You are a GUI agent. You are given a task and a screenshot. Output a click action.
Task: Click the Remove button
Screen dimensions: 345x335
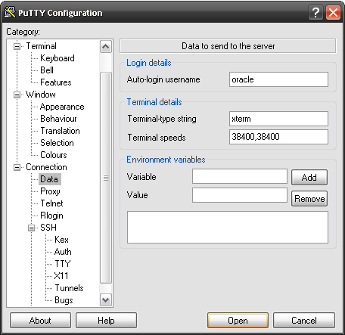(x=309, y=199)
